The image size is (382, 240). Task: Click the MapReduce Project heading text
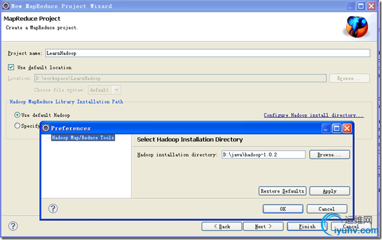point(32,19)
